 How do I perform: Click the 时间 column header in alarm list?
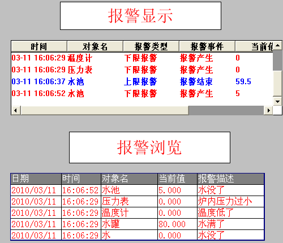(x=39, y=46)
